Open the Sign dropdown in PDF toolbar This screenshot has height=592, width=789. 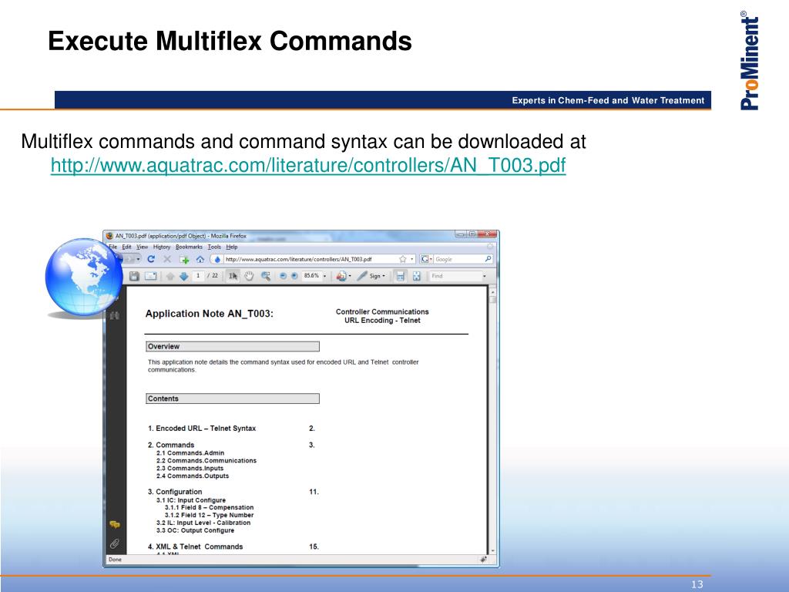[371, 276]
